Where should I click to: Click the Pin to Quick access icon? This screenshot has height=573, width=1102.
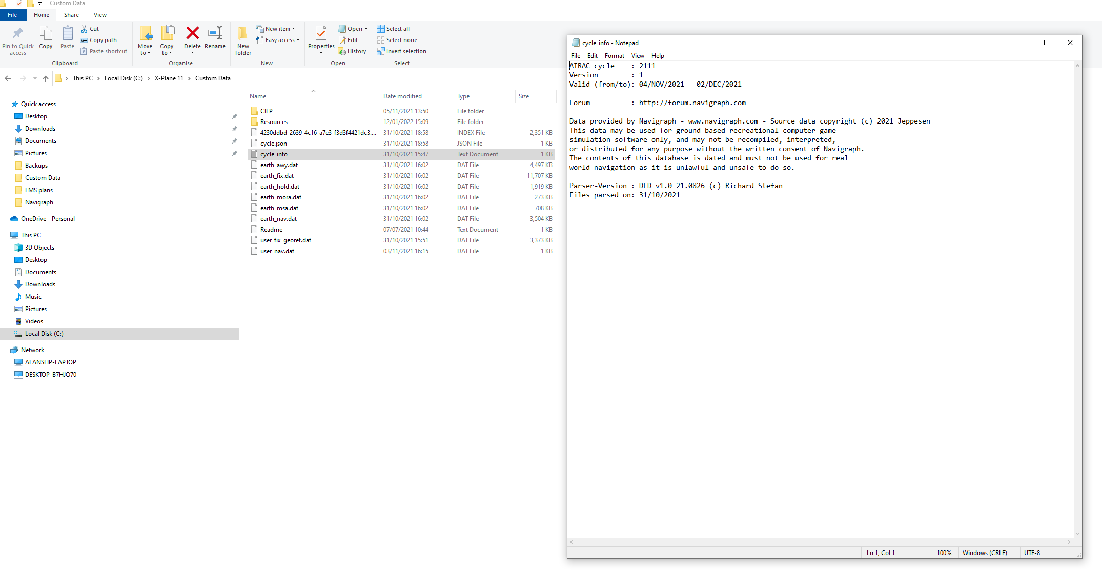(x=18, y=33)
